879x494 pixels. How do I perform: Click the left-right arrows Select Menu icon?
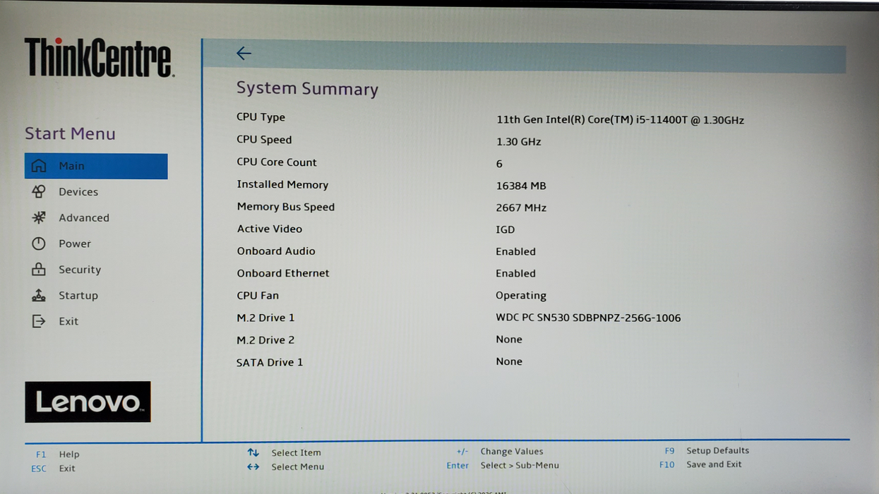(x=253, y=466)
